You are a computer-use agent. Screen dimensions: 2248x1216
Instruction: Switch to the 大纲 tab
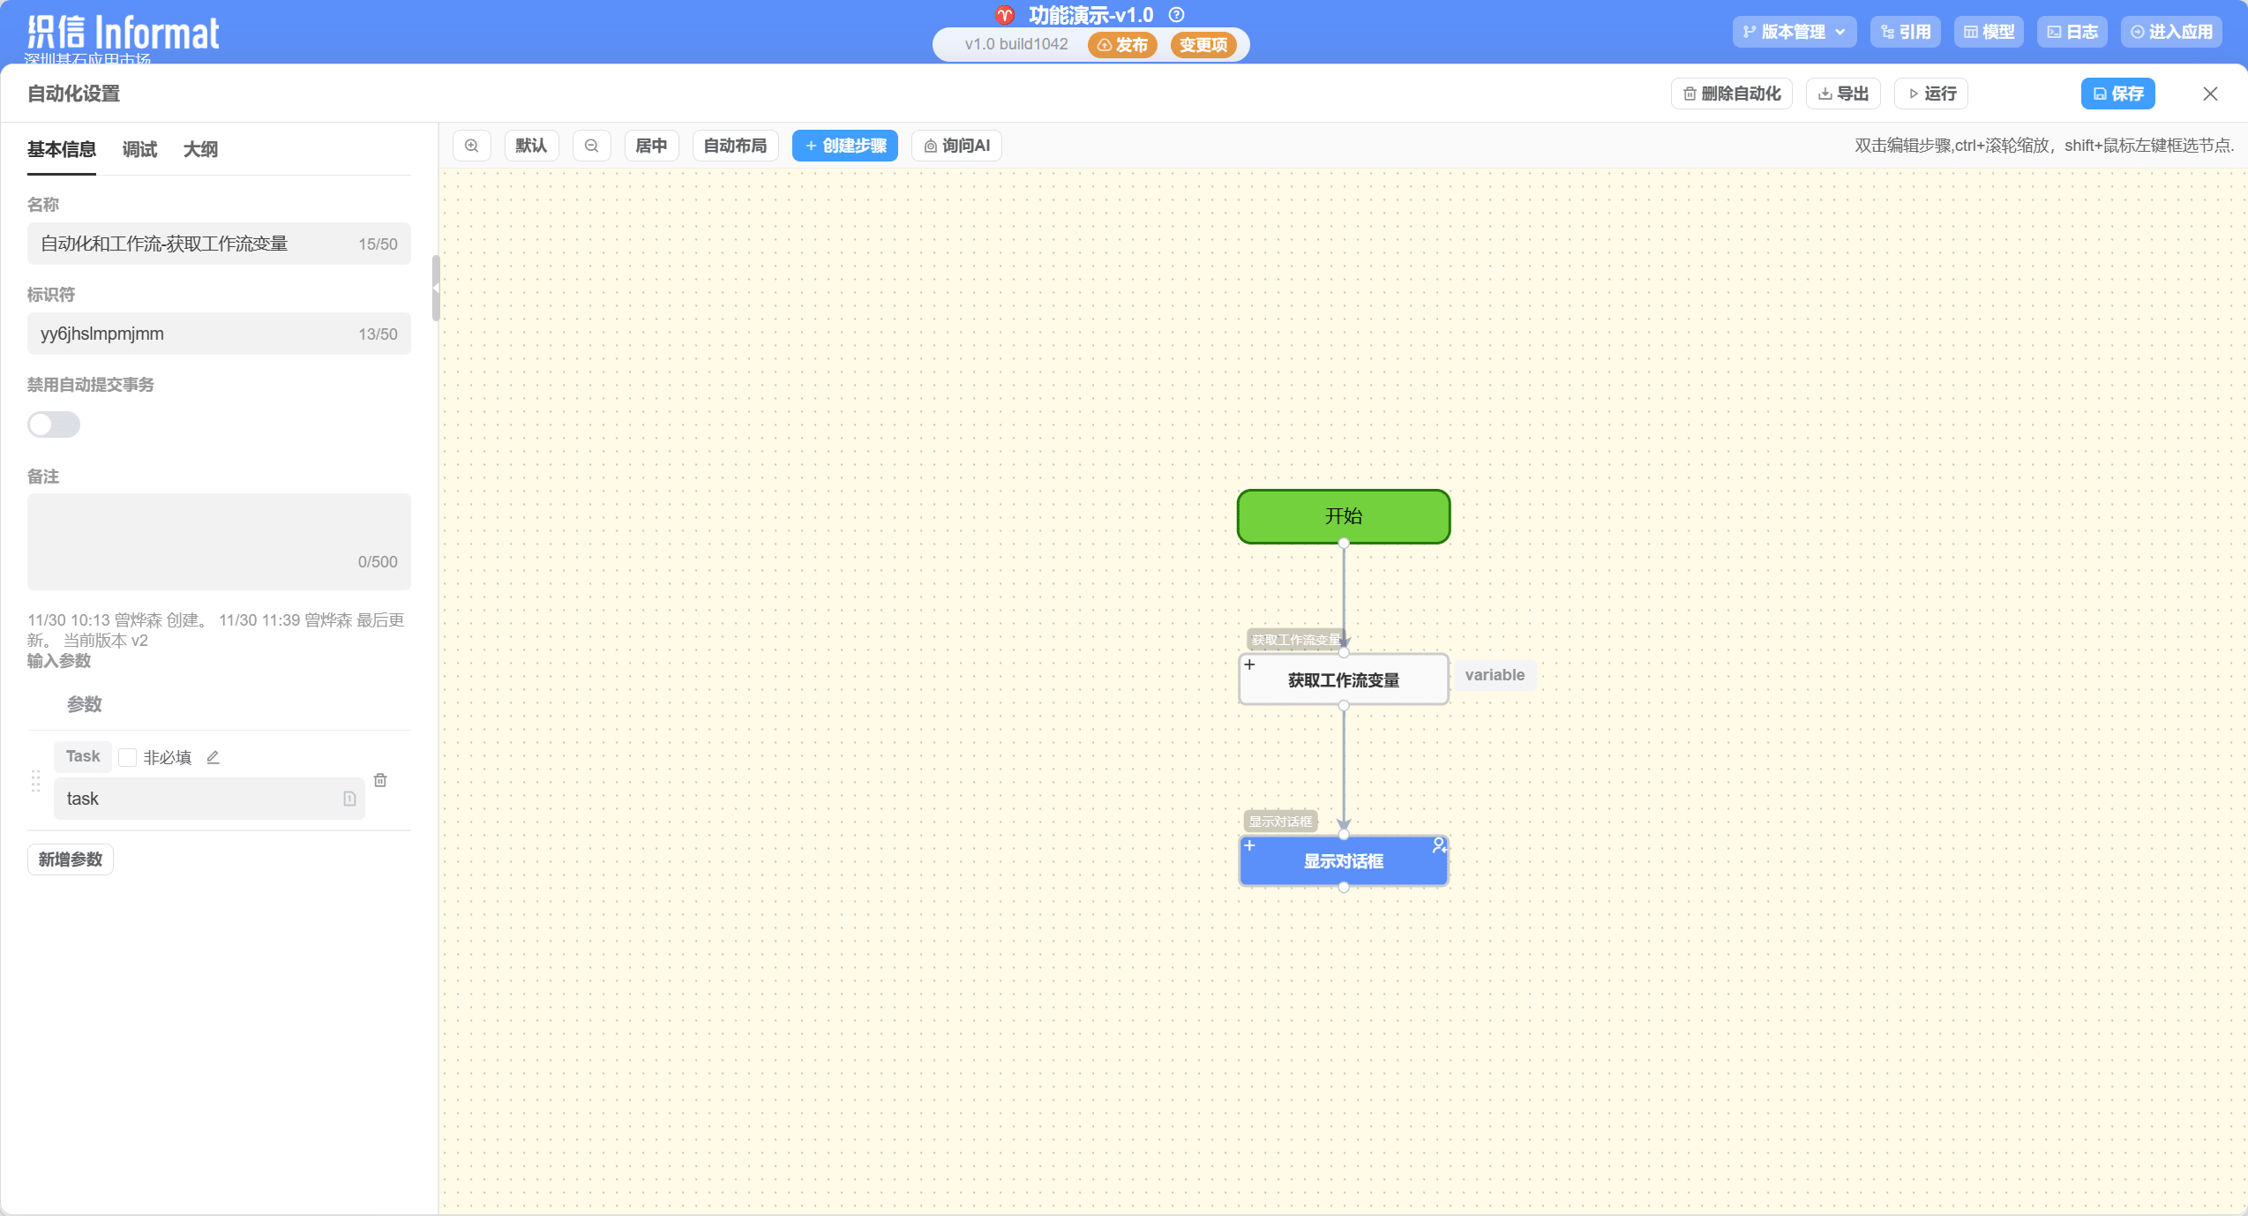click(x=200, y=149)
